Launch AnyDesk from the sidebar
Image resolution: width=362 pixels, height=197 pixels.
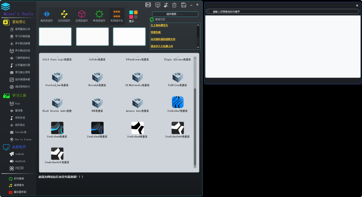17,161
